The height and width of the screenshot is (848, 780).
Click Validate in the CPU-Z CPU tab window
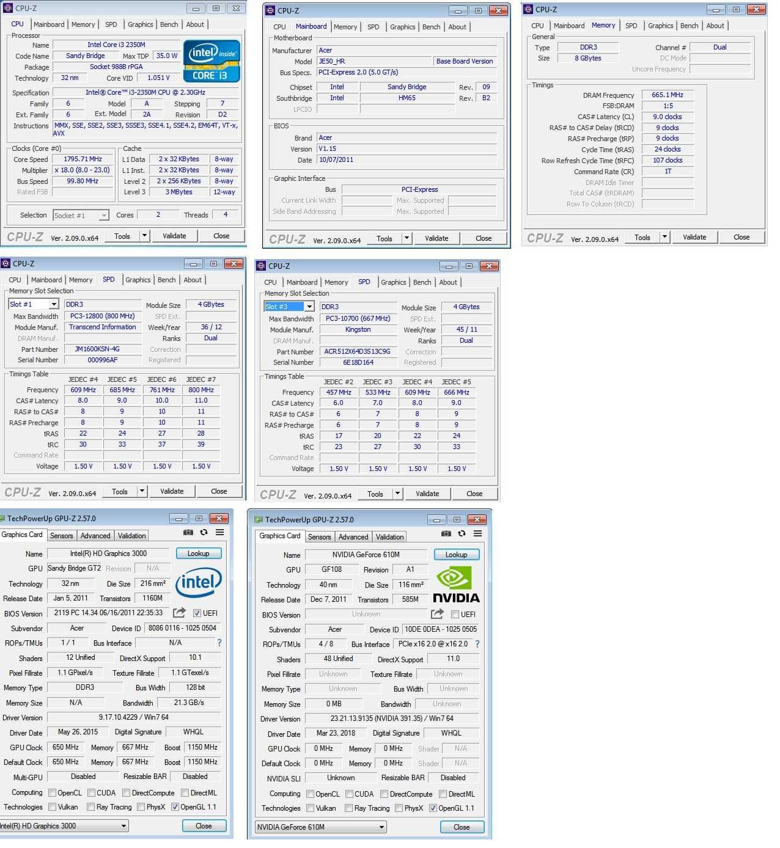174,236
